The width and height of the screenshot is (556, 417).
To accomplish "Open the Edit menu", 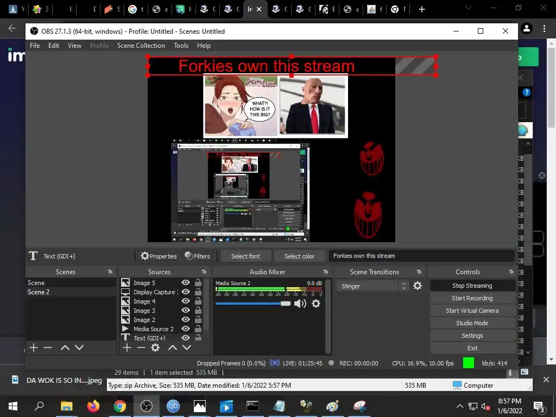I will (x=54, y=46).
